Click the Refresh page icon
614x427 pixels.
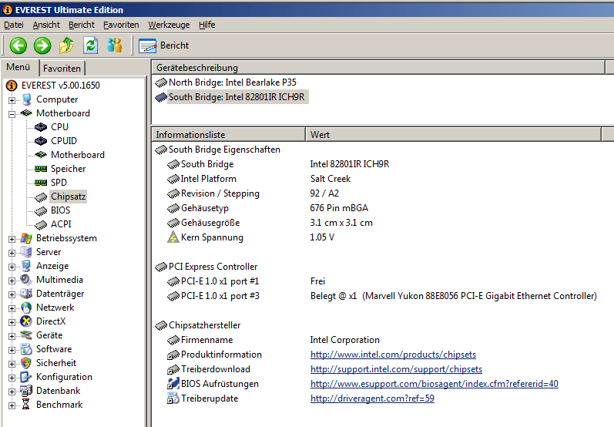tap(90, 45)
